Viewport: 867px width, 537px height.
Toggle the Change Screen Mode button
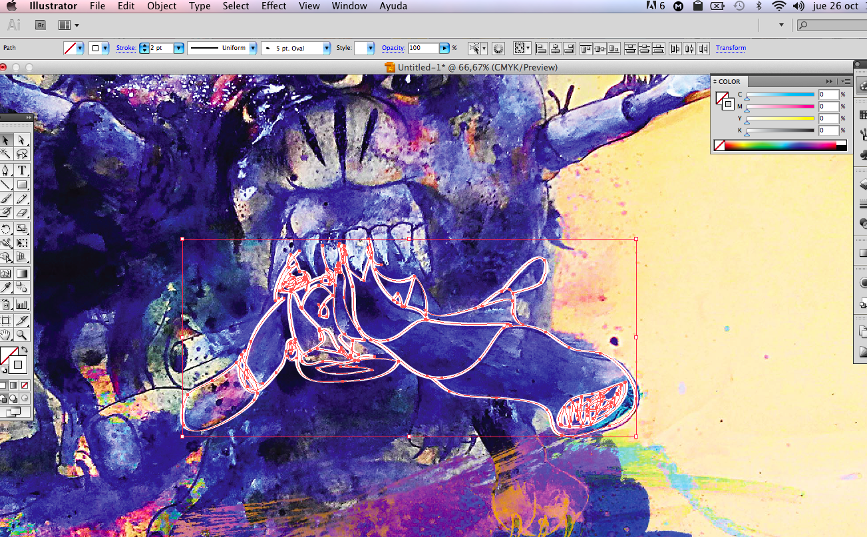click(12, 412)
